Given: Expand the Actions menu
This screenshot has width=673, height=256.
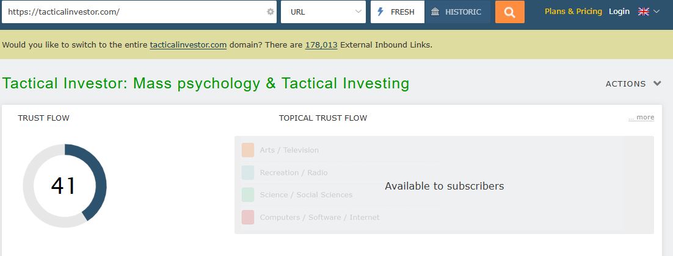Looking at the screenshot, I should coord(633,84).
